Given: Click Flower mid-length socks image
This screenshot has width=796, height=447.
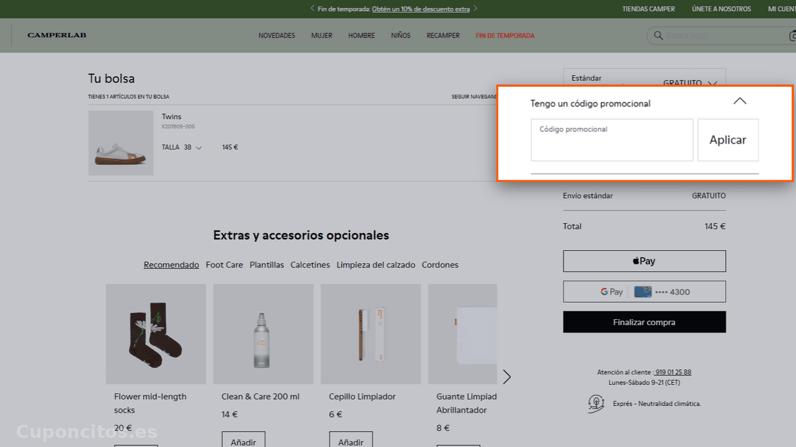Looking at the screenshot, I should pyautogui.click(x=156, y=334).
